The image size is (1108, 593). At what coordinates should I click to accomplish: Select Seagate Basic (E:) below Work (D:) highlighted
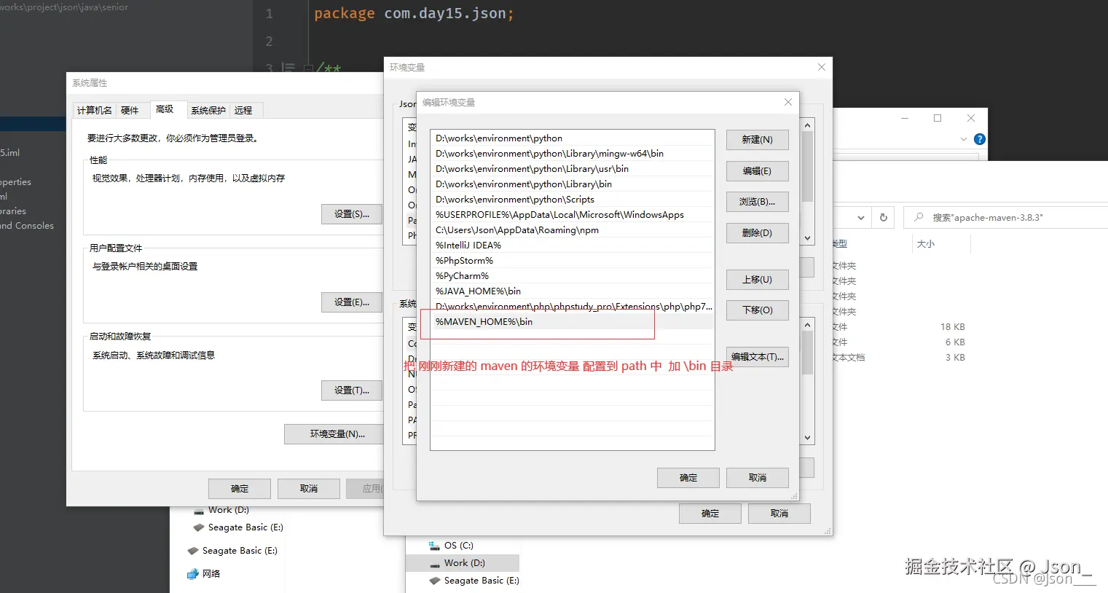pyautogui.click(x=474, y=581)
